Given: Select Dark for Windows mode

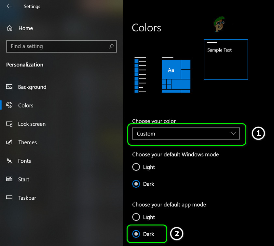Looking at the screenshot, I should [x=143, y=184].
